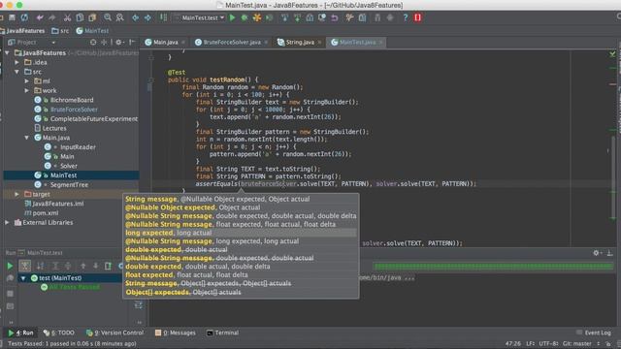Expand External Libraries node
This screenshot has width=621, height=349.
(x=7, y=222)
